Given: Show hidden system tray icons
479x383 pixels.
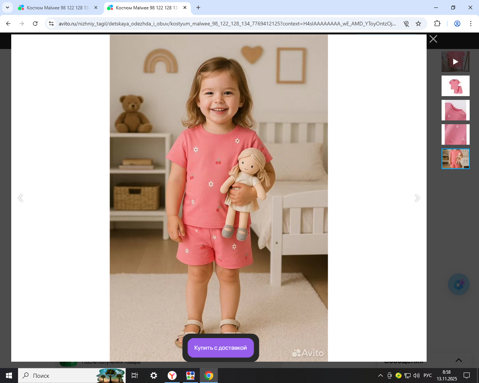Looking at the screenshot, I should pos(381,376).
